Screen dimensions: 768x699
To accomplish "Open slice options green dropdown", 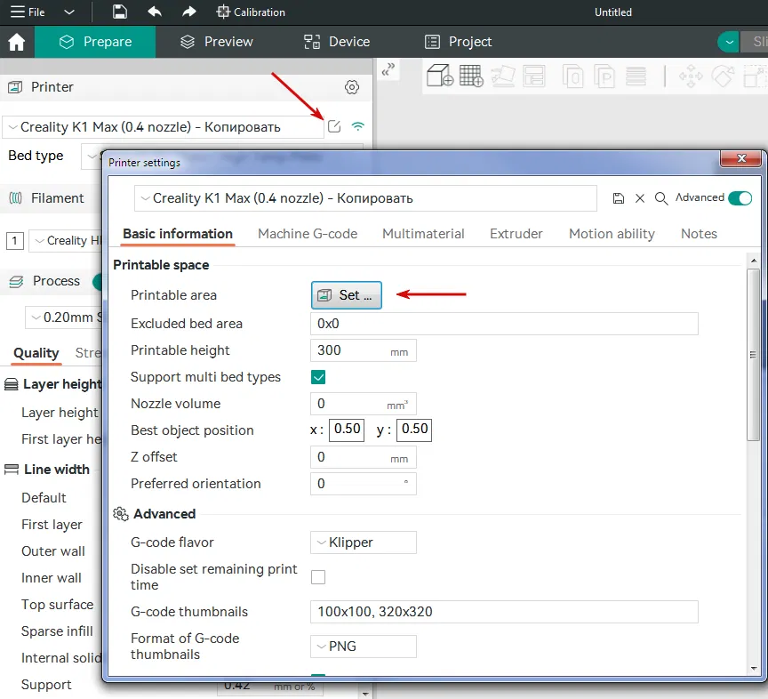I will 729,42.
